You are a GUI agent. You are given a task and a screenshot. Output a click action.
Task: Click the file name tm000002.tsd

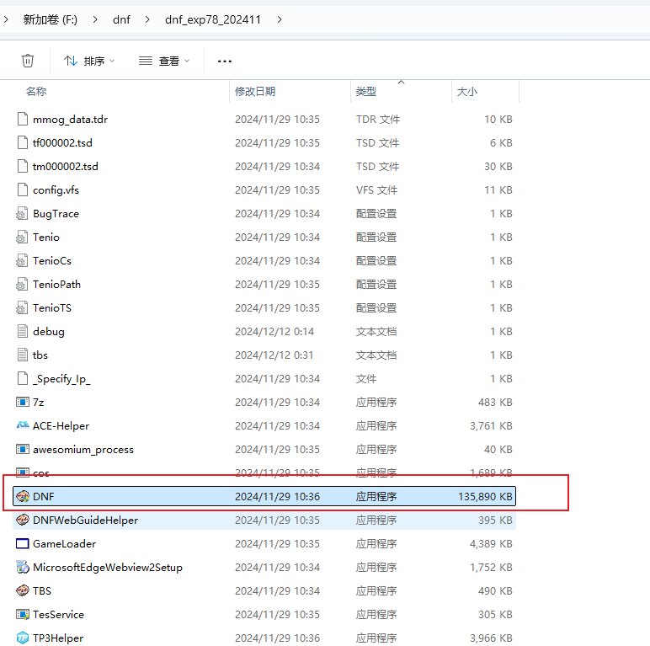pos(66,166)
